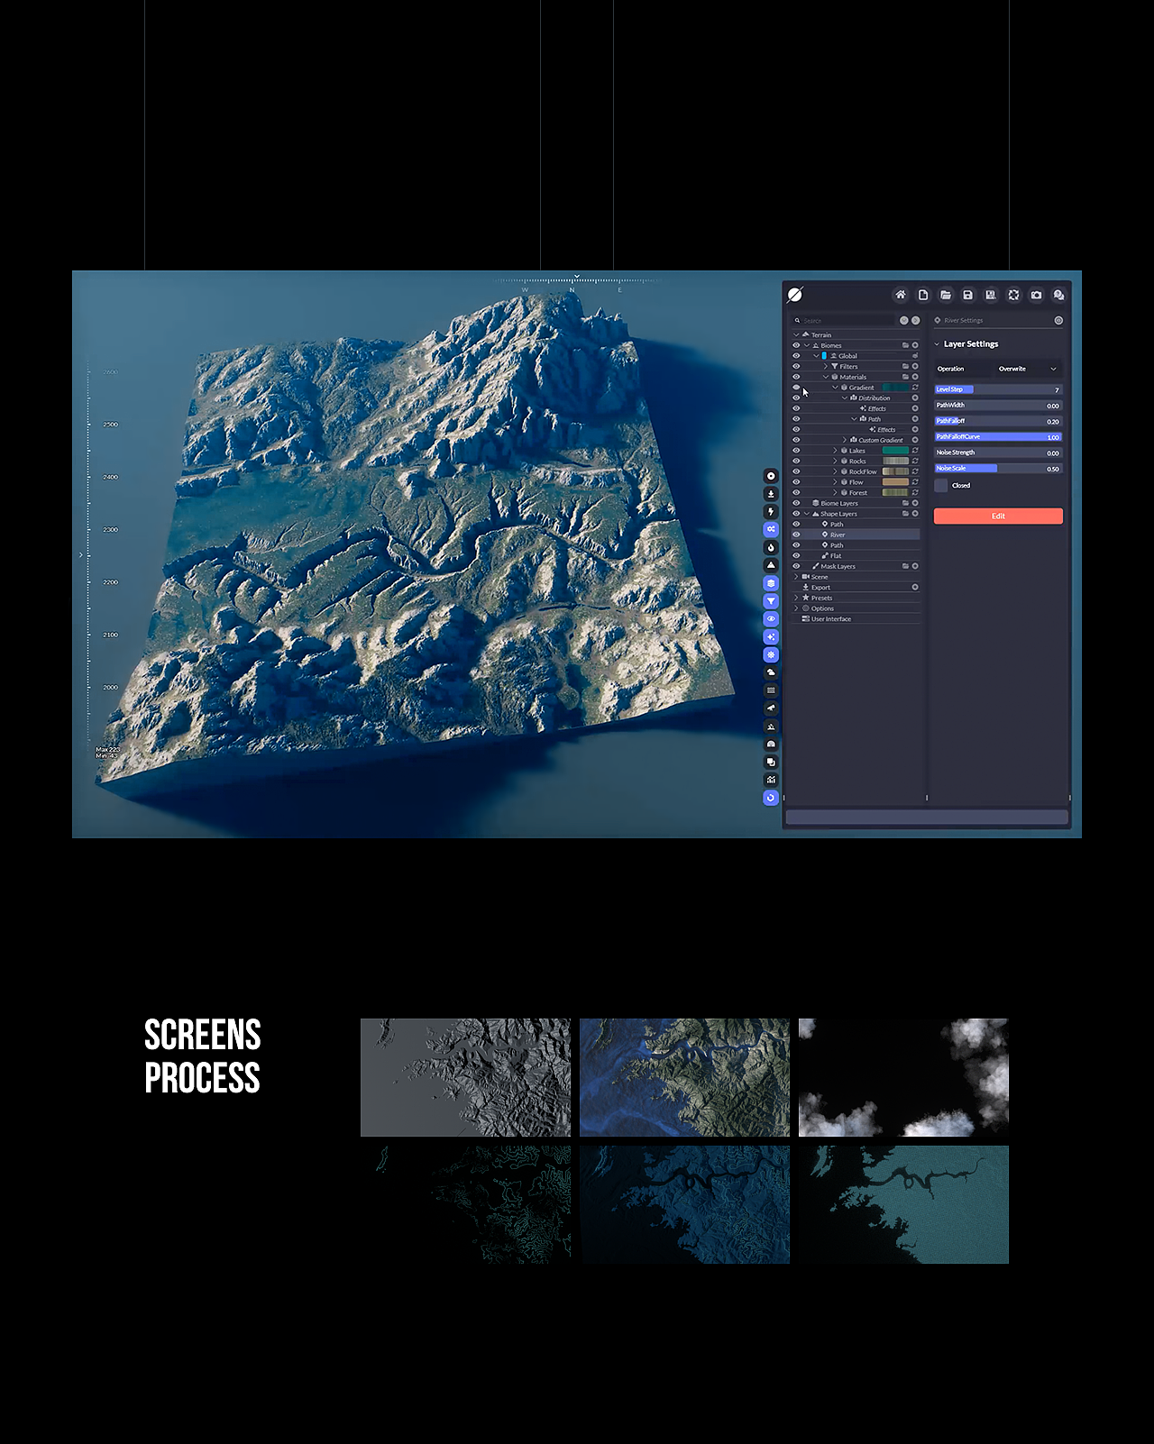Click the lightning bolt icon in vertical toolbar
Screen dimensions: 1154x1444
coord(771,511)
